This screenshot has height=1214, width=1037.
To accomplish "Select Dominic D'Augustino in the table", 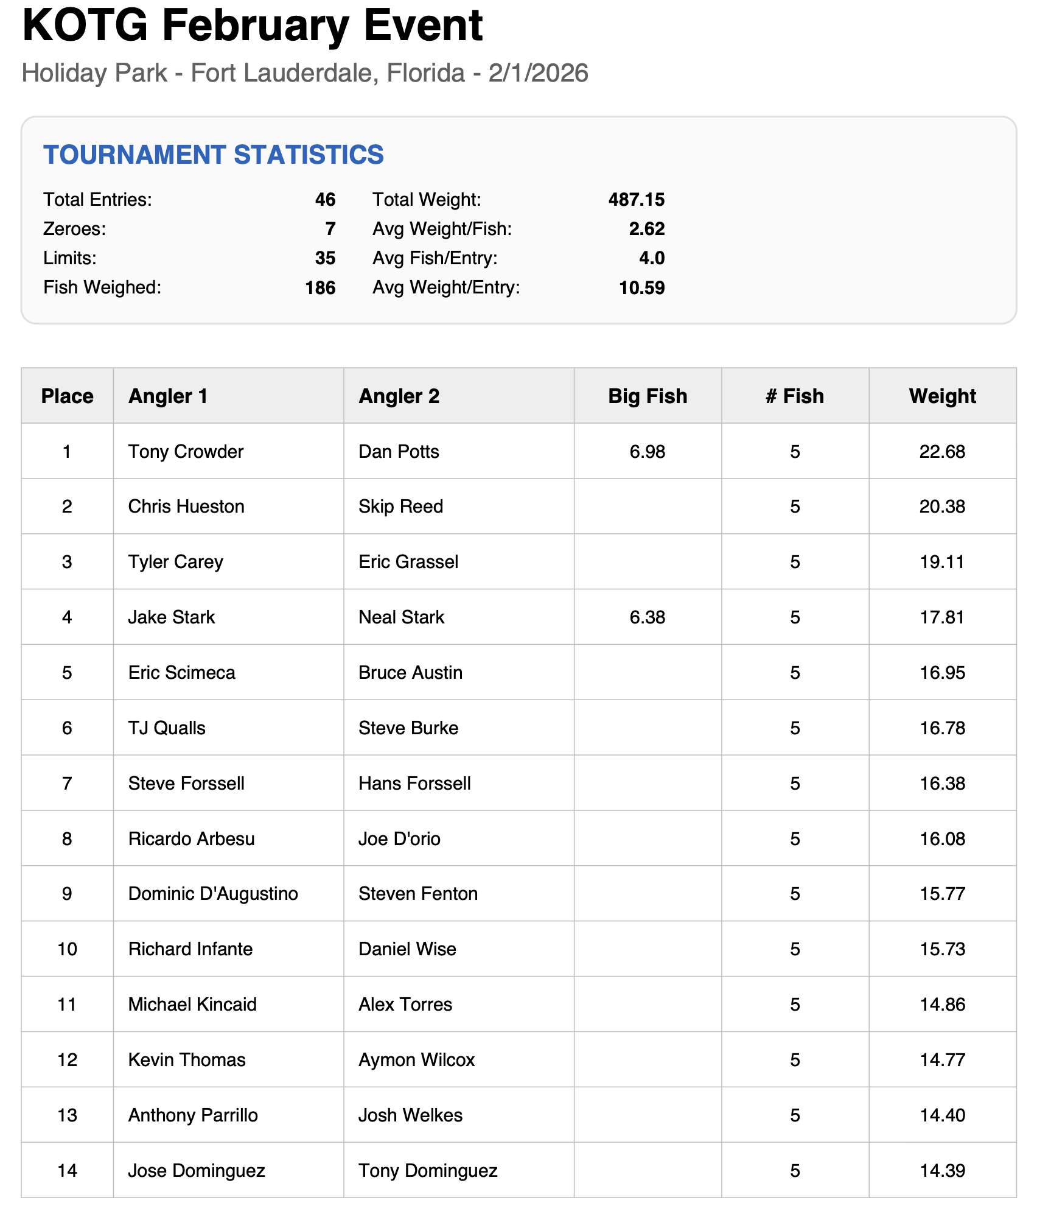I will point(213,894).
